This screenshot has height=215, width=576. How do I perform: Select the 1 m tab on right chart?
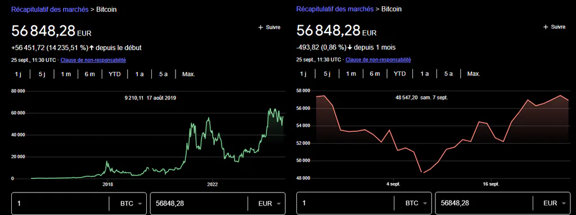351,74
